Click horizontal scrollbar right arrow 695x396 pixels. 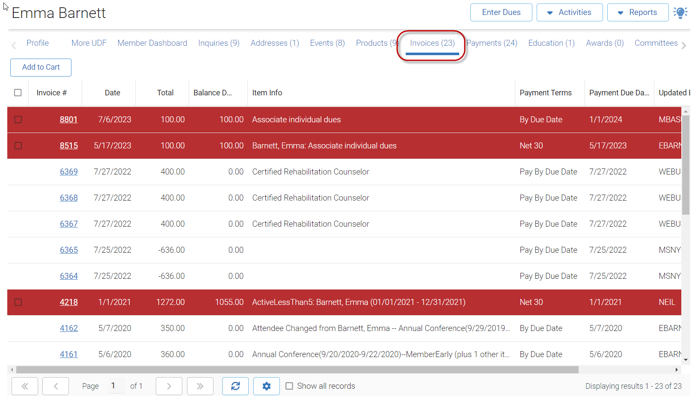click(677, 369)
